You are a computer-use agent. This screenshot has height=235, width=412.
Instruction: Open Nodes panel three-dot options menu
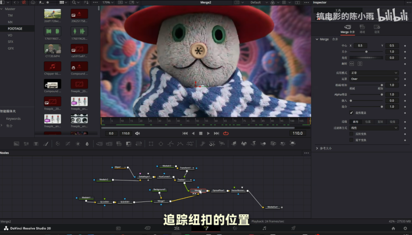[x=306, y=153]
